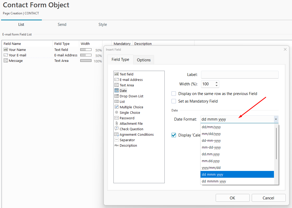This screenshot has width=292, height=208.
Task: Open the Field Type tab
Action: (120, 60)
